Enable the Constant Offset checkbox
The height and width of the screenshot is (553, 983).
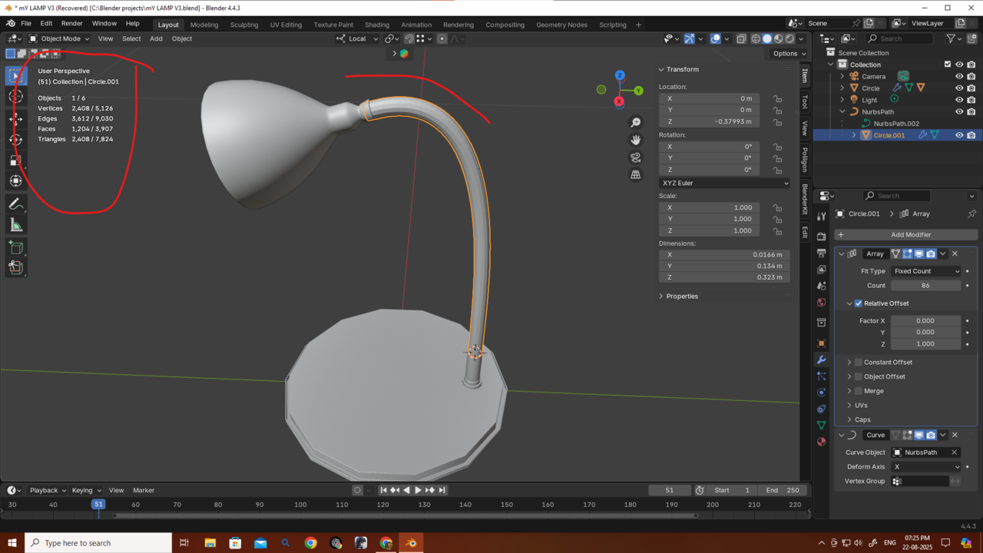(x=859, y=363)
